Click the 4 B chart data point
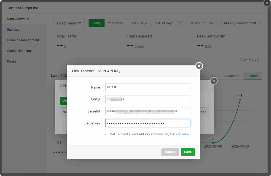 click(240, 100)
